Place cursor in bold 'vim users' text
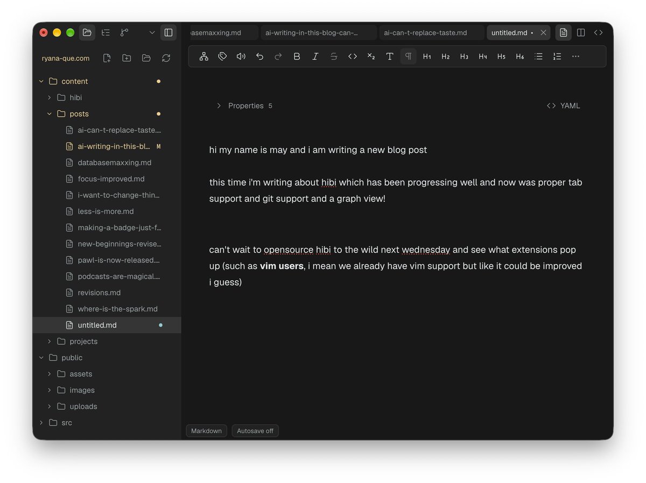The image size is (646, 483). click(x=282, y=266)
